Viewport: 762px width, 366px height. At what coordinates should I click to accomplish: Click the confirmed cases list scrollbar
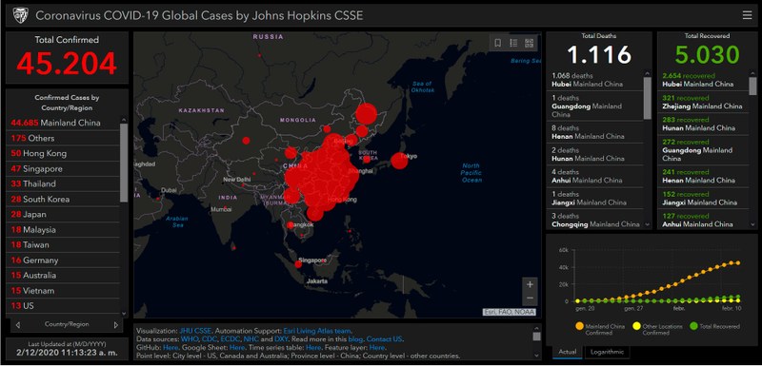click(124, 163)
